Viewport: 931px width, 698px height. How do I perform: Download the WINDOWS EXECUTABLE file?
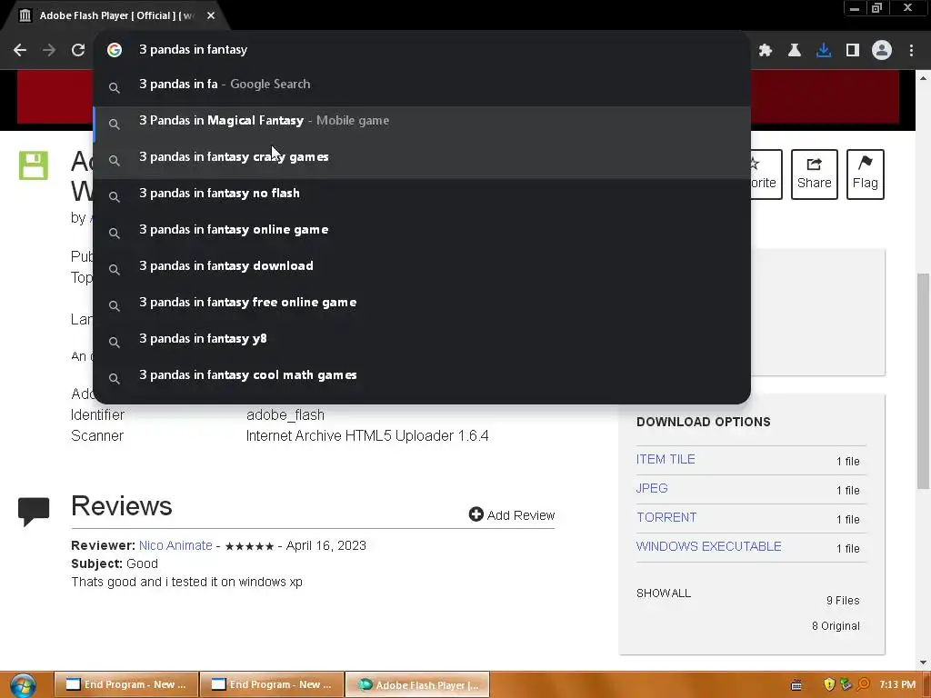click(709, 546)
